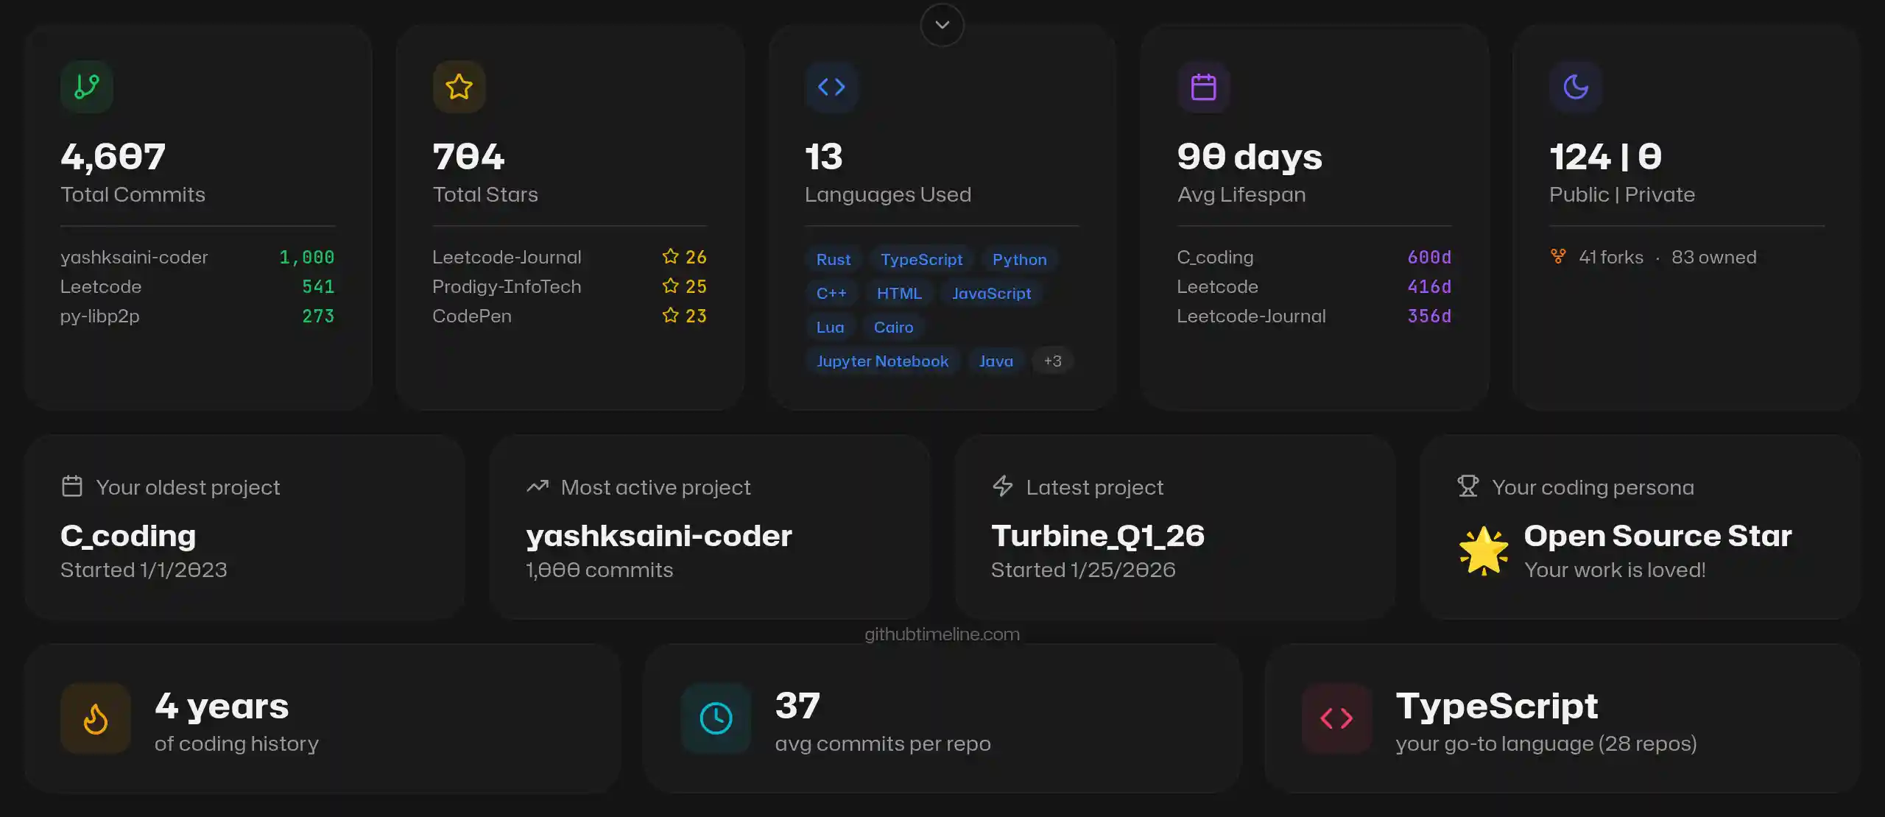Select the lightning icon on Latest project card
1885x817 pixels.
tap(1003, 486)
